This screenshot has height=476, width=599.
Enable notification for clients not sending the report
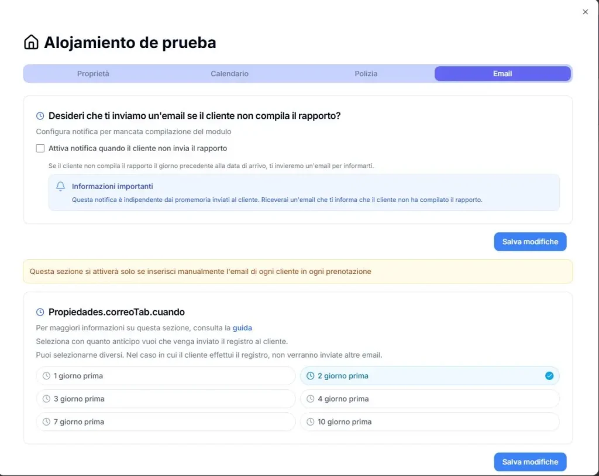(x=40, y=148)
